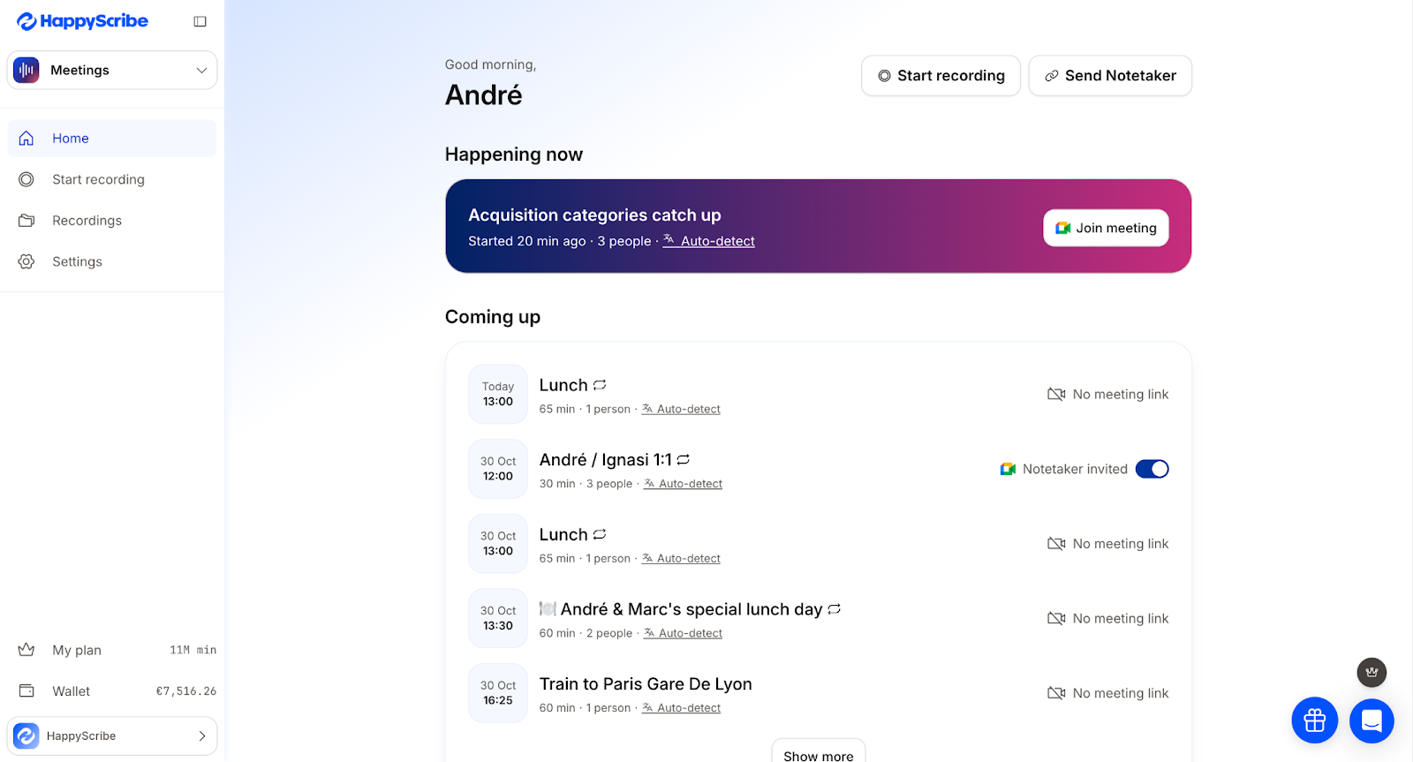
Task: Click the Start recording icon in sidebar
Action: coord(27,179)
